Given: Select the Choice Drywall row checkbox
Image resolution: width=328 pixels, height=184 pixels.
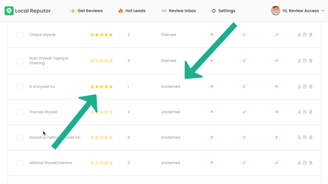Looking at the screenshot, I should [x=20, y=35].
